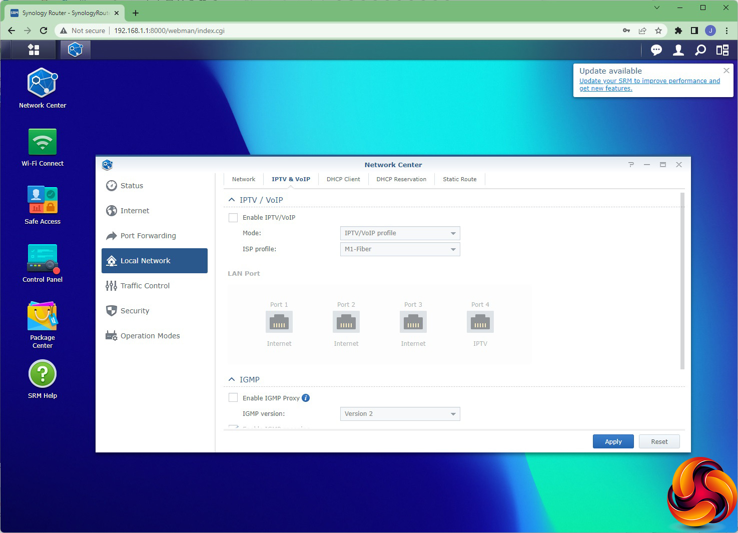
Task: Open the IGMP version dropdown
Action: click(400, 414)
